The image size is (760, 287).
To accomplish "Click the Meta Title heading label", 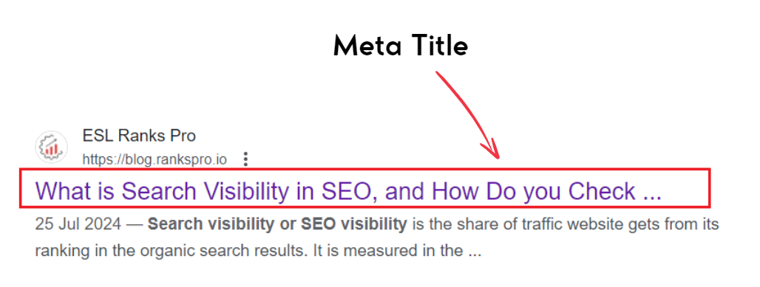I will click(401, 47).
